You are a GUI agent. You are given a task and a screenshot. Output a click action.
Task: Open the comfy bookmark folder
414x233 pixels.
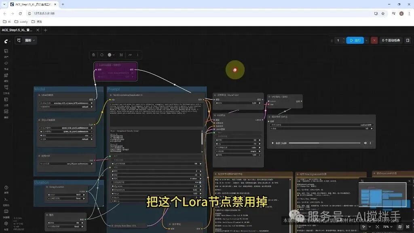coord(21,22)
